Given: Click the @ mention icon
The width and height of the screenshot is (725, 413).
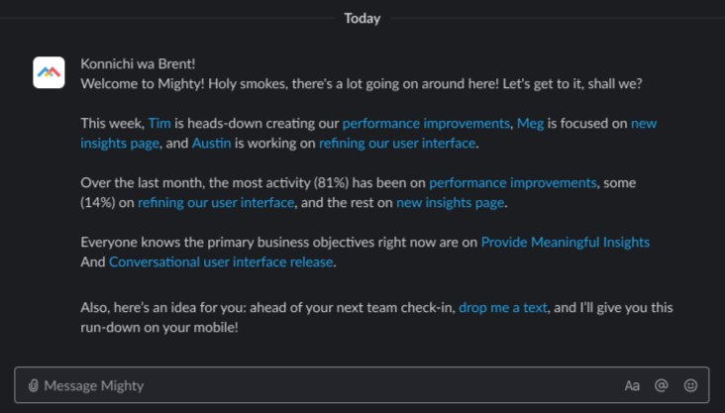Looking at the screenshot, I should 662,385.
